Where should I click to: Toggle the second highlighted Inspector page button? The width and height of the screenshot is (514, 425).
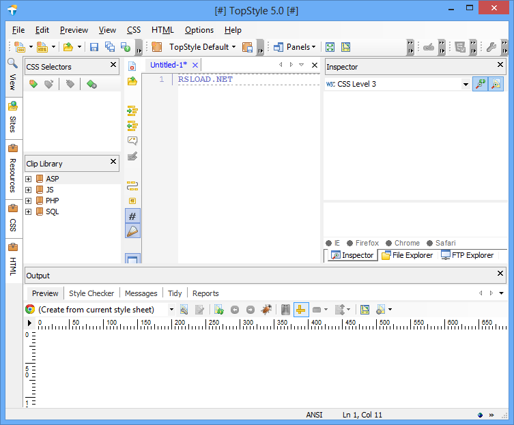(x=496, y=84)
